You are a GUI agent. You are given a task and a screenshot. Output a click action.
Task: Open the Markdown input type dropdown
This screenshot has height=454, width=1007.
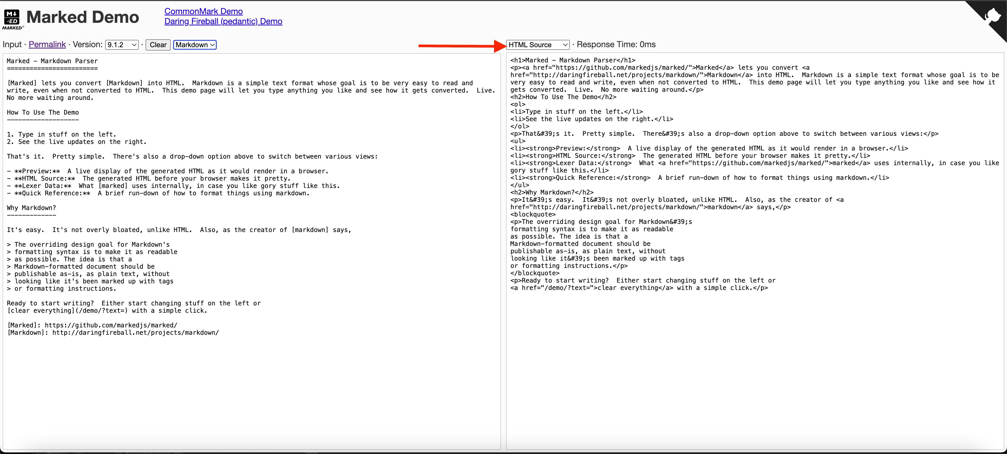click(195, 45)
